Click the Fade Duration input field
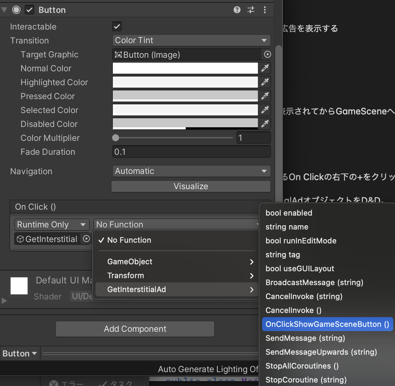The image size is (395, 386). click(191, 152)
